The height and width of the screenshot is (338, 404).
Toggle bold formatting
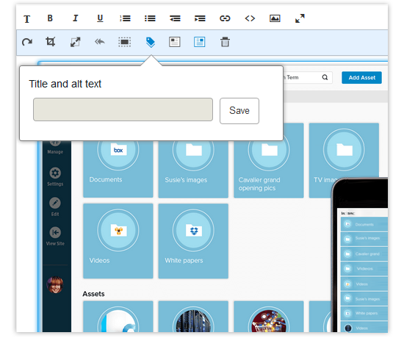pos(50,18)
